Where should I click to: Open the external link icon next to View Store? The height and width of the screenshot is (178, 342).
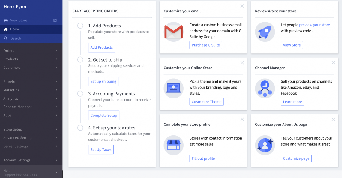(x=55, y=20)
